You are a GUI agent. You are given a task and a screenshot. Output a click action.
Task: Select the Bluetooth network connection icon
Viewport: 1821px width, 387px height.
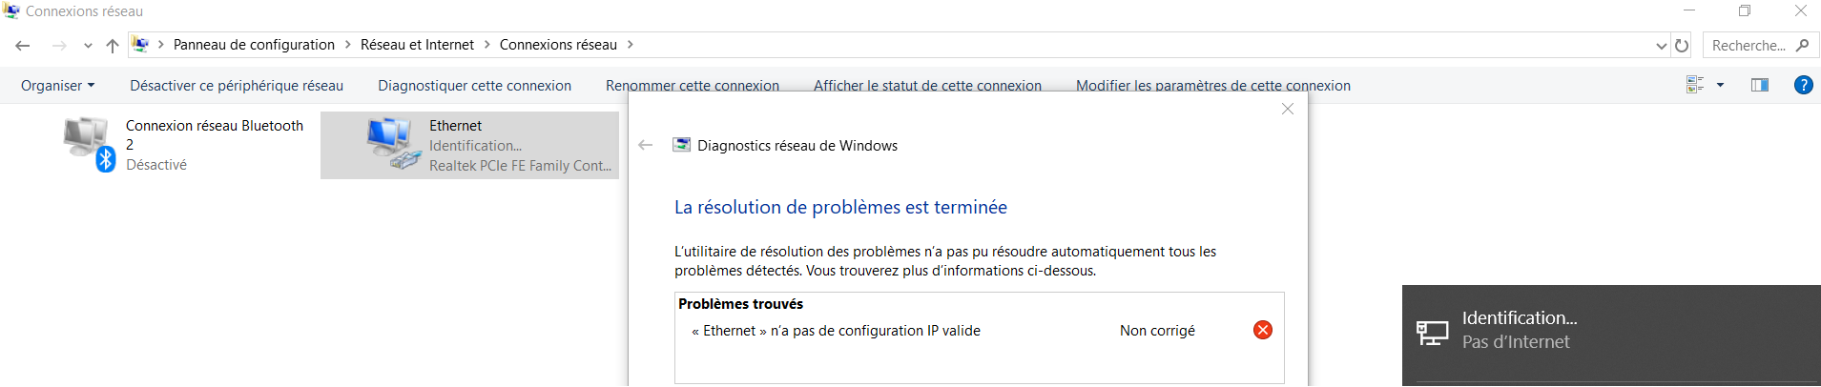[89, 143]
